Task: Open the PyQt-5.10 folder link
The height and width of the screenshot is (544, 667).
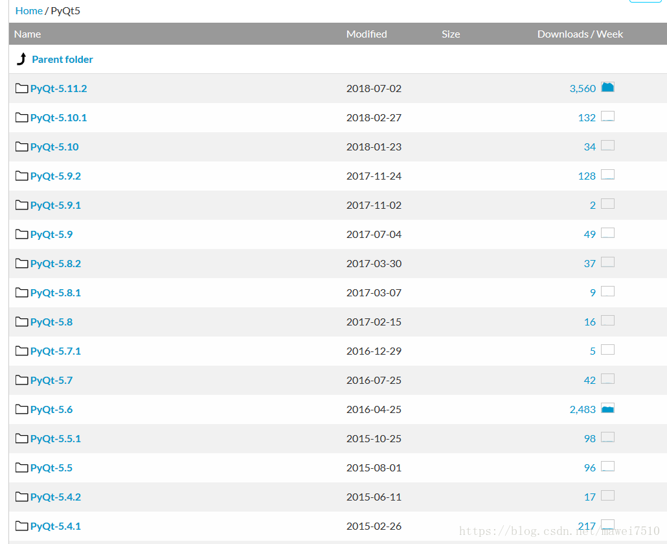Action: point(54,147)
